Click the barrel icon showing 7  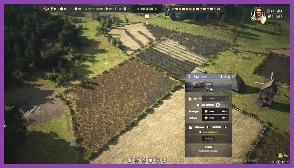coord(125,9)
